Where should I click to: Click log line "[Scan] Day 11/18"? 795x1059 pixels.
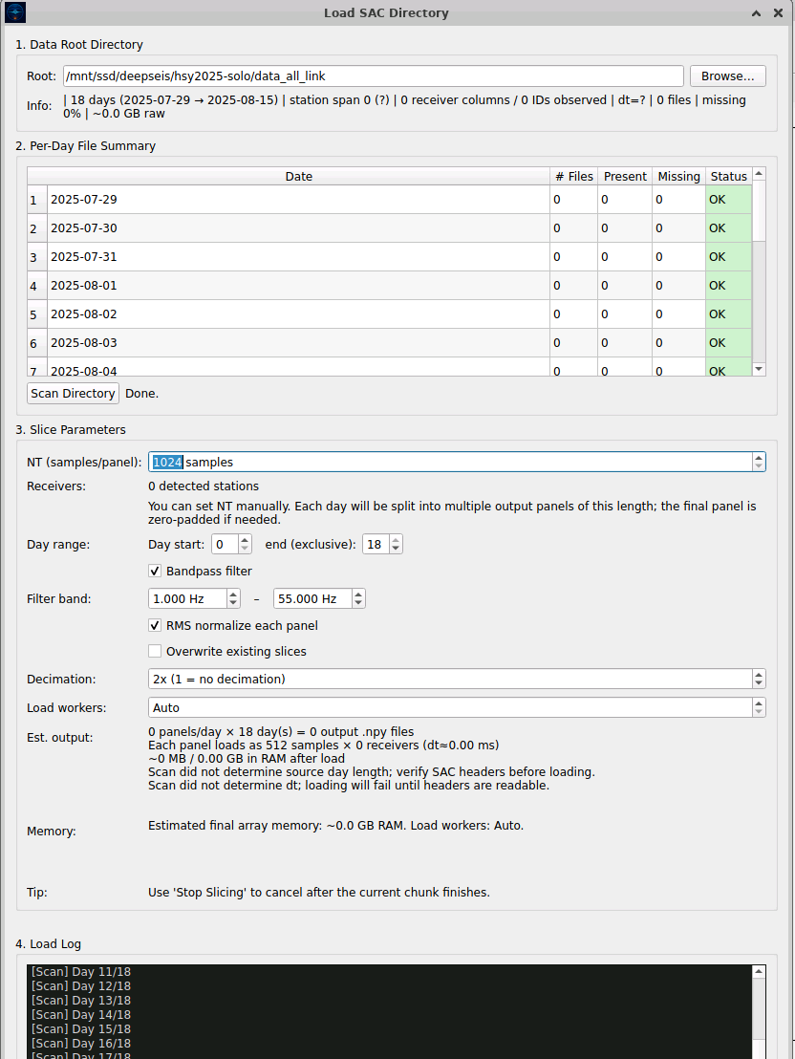pos(81,972)
